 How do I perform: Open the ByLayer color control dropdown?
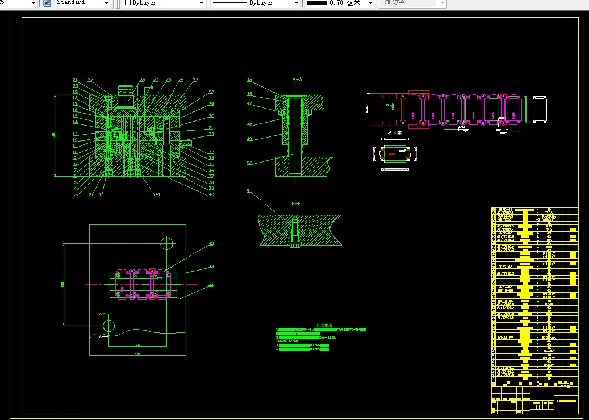202,3
